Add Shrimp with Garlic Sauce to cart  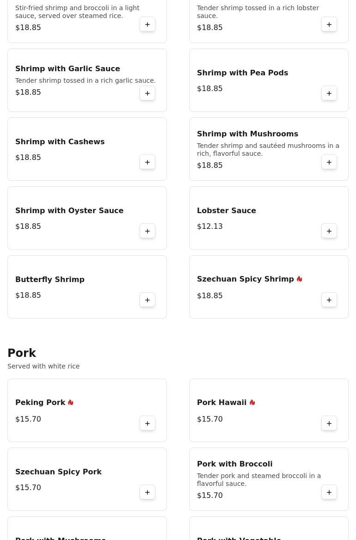[147, 93]
